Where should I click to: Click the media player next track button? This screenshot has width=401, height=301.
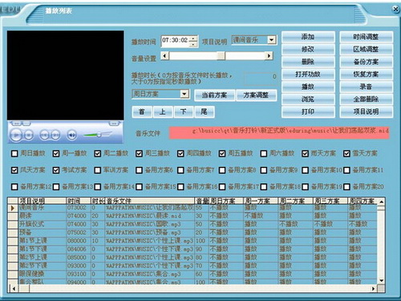[x=55, y=135]
